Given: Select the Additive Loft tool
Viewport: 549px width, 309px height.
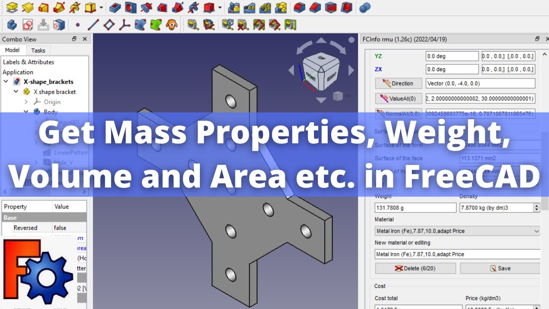Looking at the screenshot, I should 43,7.
